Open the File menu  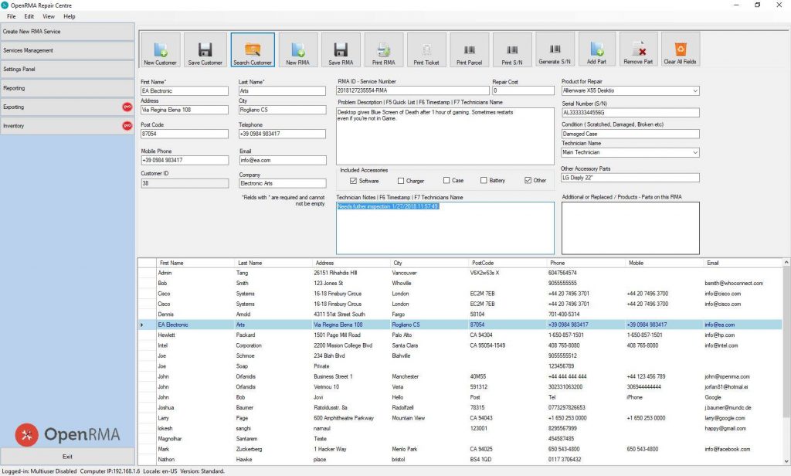[10, 15]
